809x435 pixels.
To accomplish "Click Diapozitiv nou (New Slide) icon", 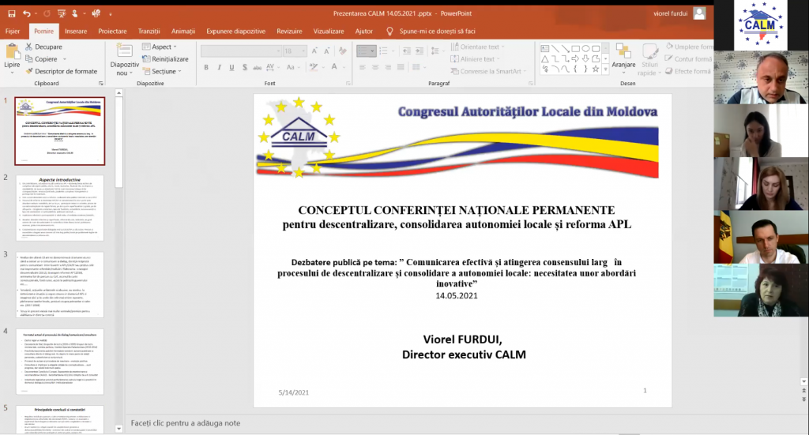I will (124, 51).
